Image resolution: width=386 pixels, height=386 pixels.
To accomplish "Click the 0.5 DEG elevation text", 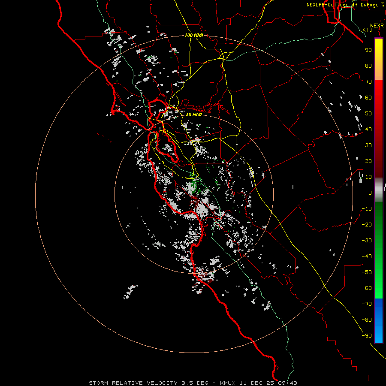I will coord(195,383).
